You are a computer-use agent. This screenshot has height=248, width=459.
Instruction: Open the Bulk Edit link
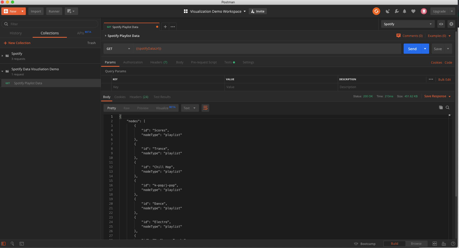(x=444, y=79)
